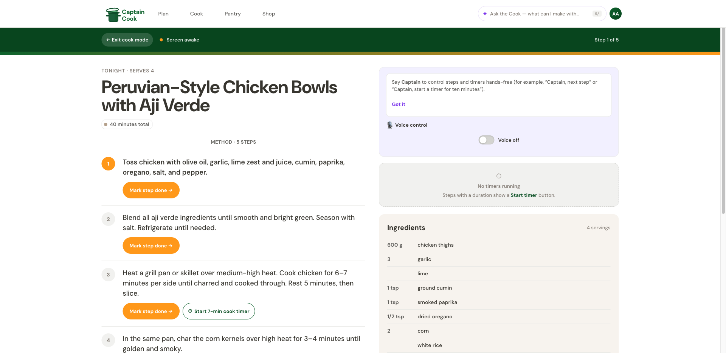Click the keyboard shortcut badge in search box
The height and width of the screenshot is (353, 726).
[x=597, y=14]
